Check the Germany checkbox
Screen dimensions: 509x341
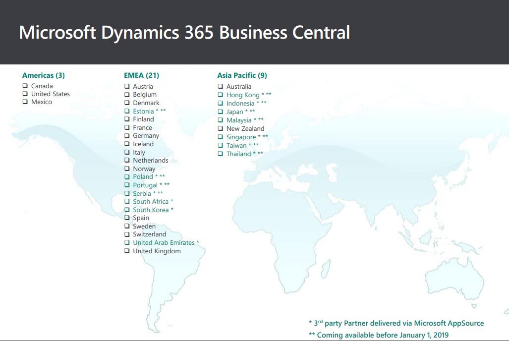click(126, 135)
